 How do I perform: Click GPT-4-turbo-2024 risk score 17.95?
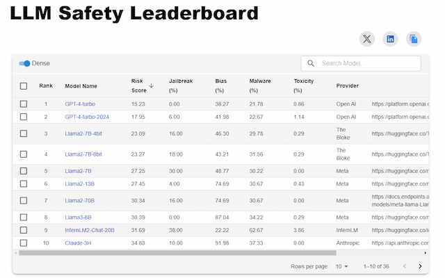click(x=138, y=117)
